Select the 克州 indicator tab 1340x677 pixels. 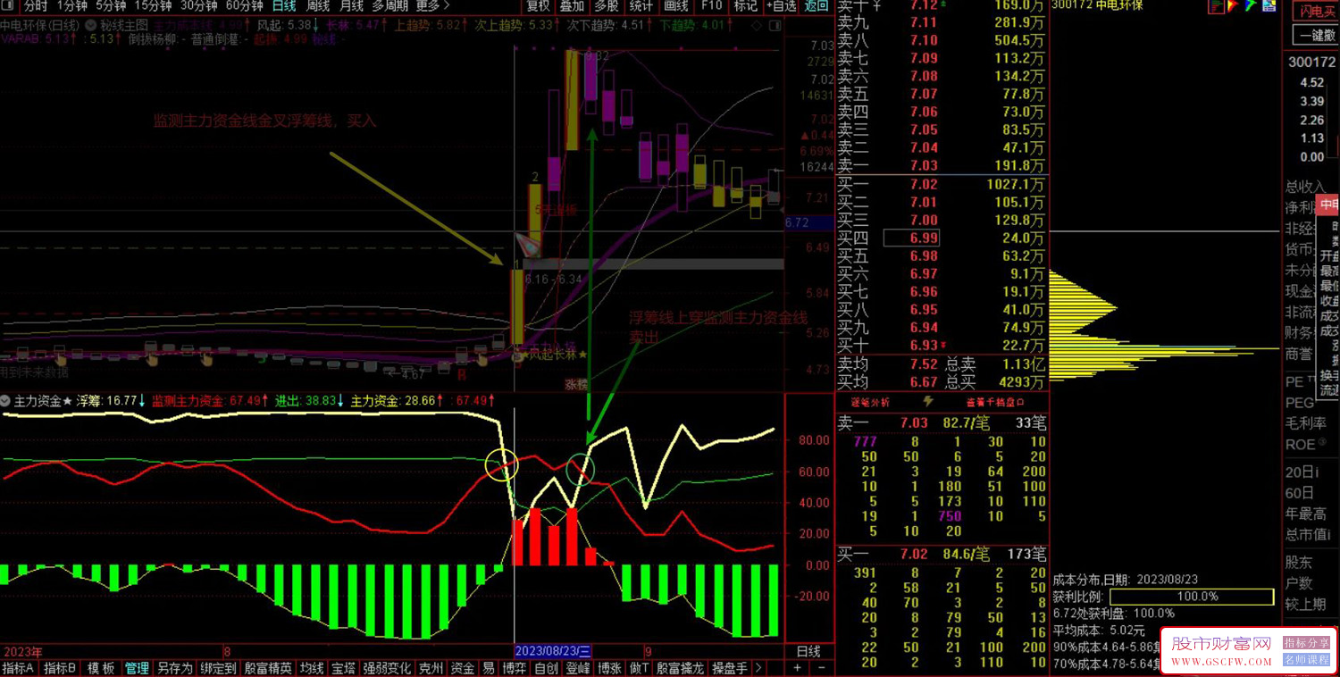pos(431,668)
